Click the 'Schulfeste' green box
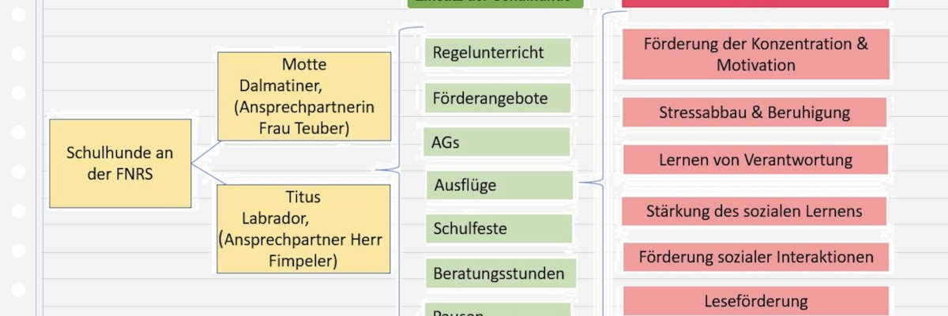Viewport: 948px width, 316px height. [x=499, y=229]
